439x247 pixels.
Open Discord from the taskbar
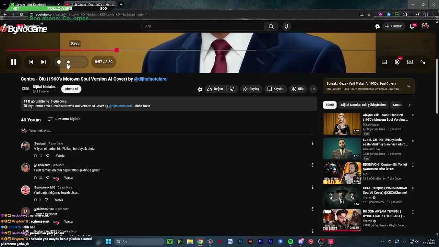(301, 242)
